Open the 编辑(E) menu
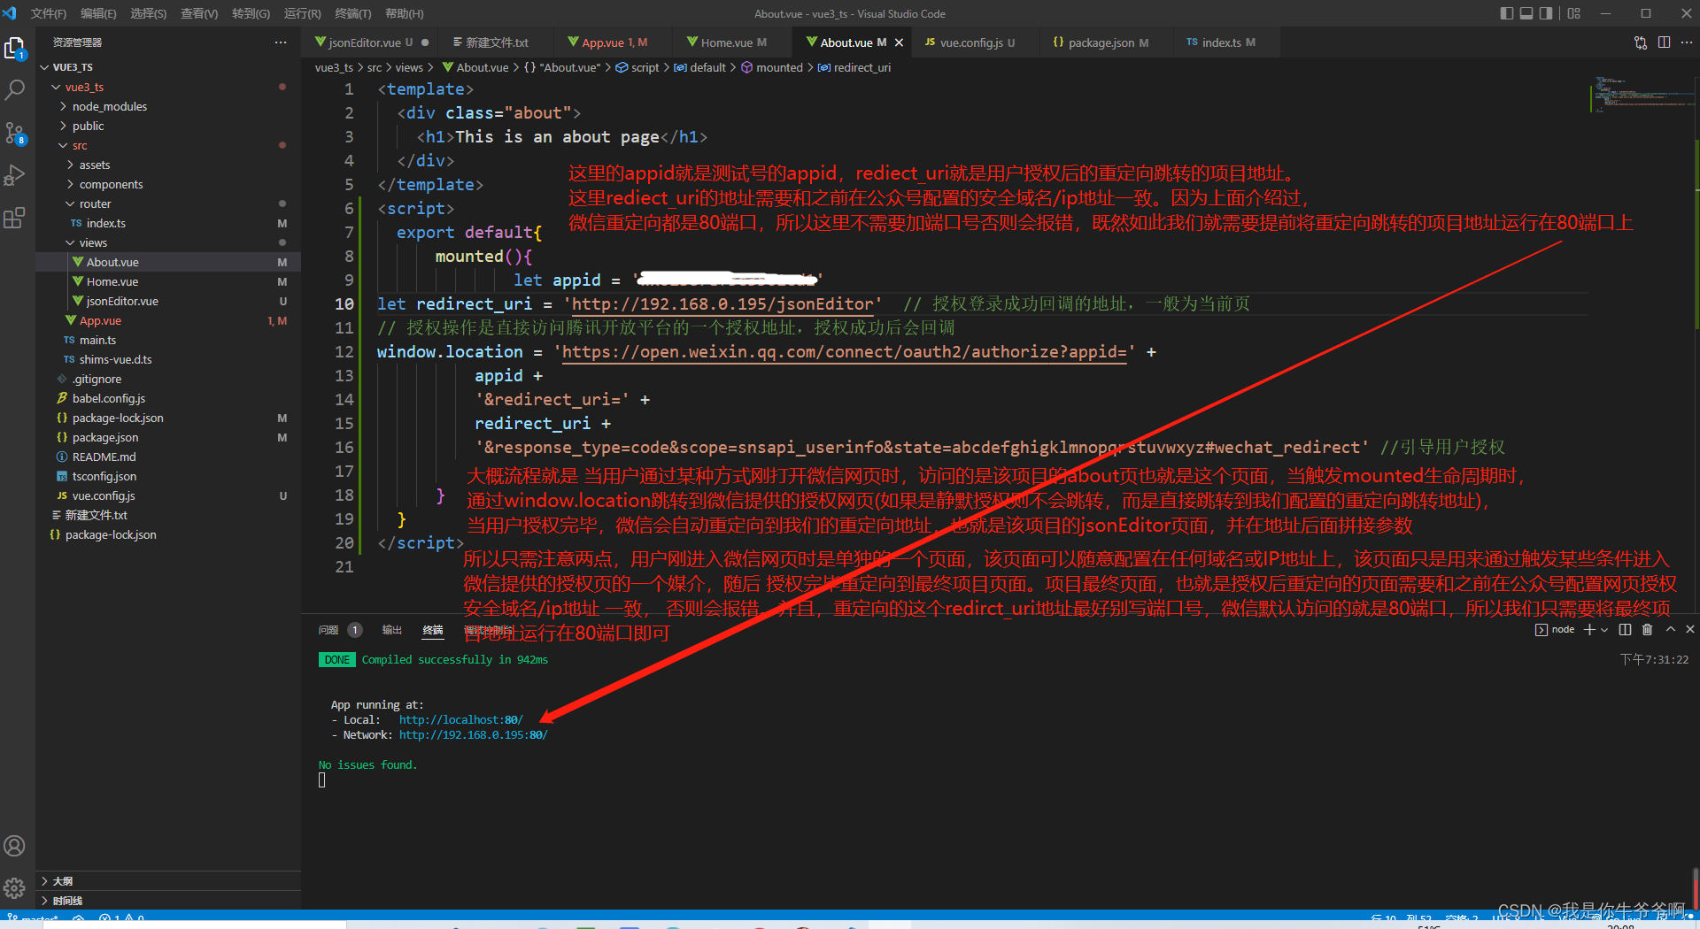The image size is (1700, 929). point(98,13)
